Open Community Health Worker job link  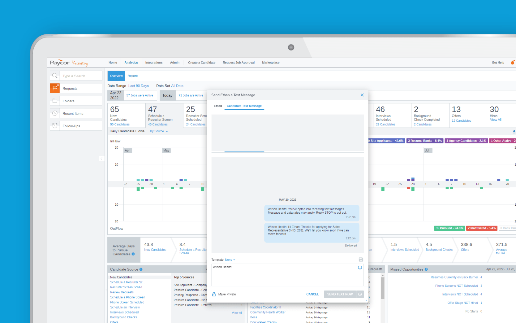click(x=268, y=312)
